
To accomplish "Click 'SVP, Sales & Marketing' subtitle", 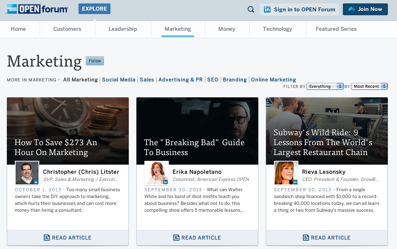I will coord(81,179).
